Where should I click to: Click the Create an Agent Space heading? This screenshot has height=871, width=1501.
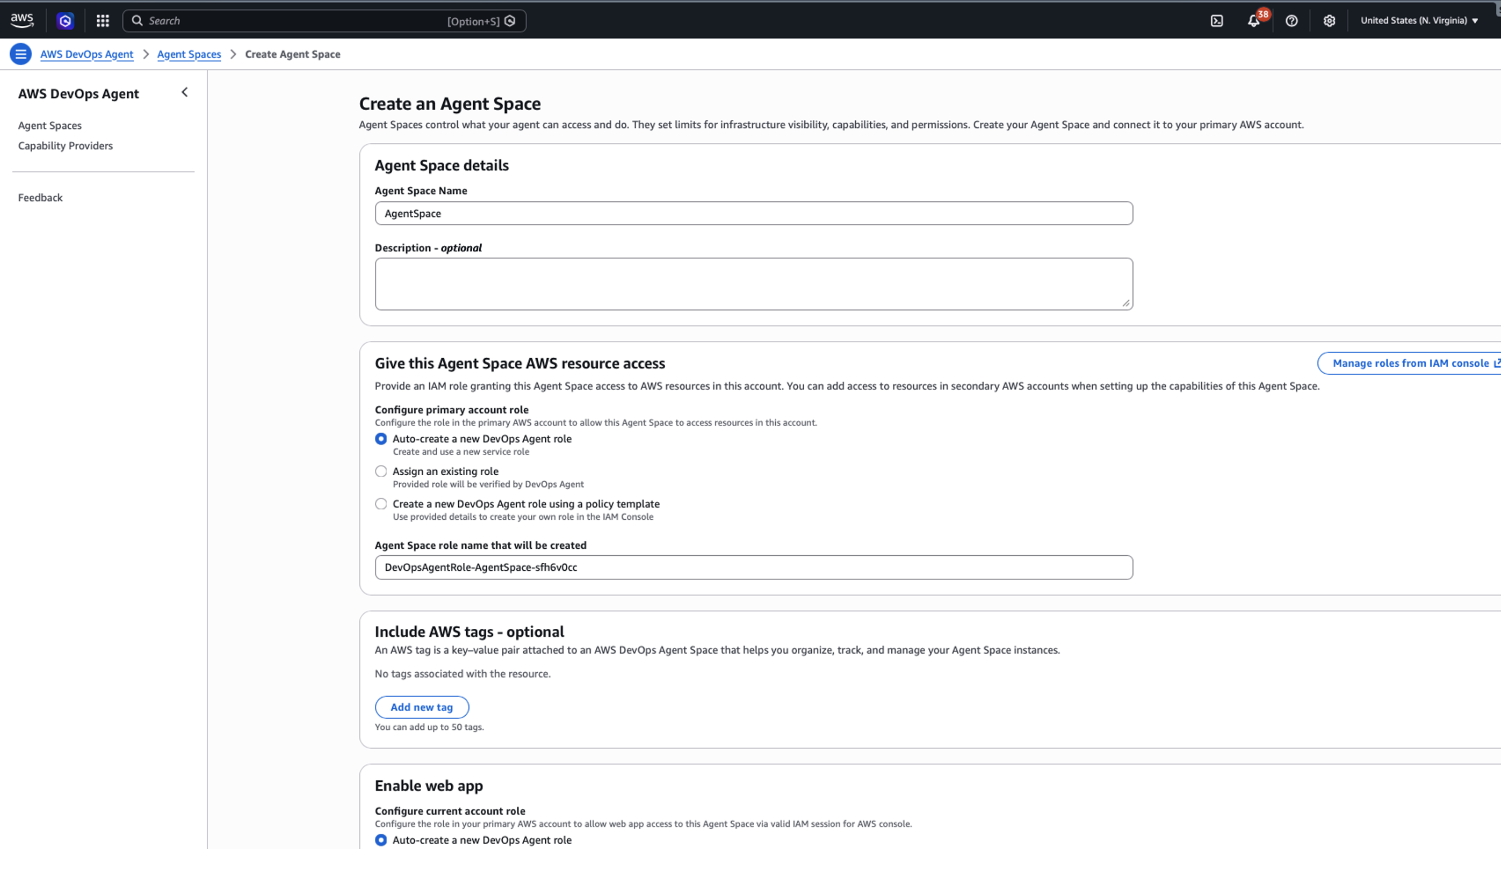450,104
